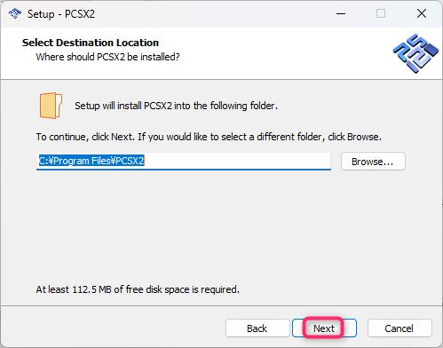Go Back to the previous setup step
The height and width of the screenshot is (348, 443).
pos(257,328)
